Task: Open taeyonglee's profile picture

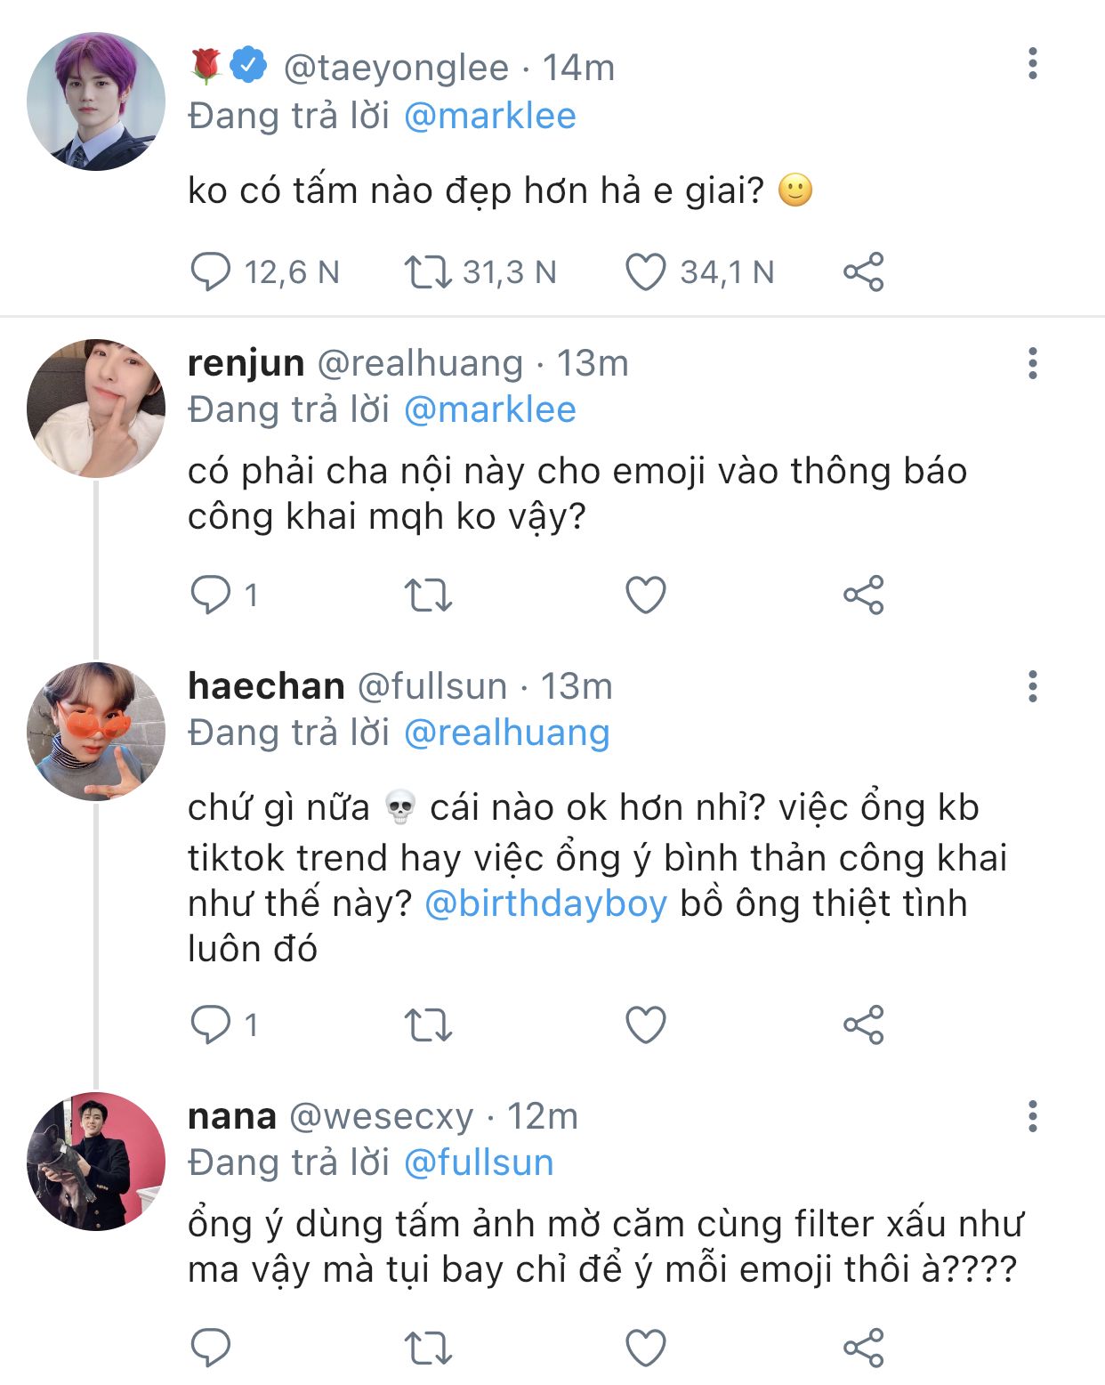Action: [96, 101]
